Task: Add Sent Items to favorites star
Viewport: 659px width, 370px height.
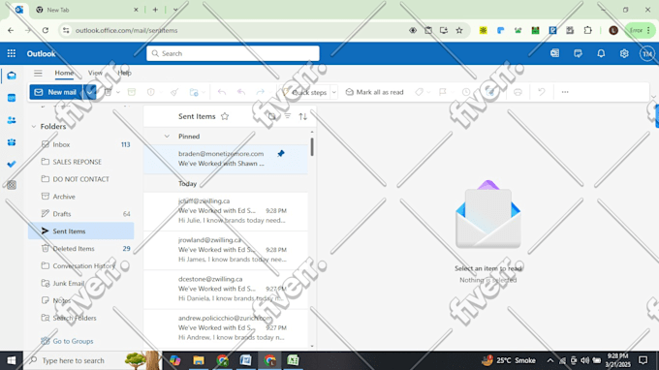Action: coord(225,116)
